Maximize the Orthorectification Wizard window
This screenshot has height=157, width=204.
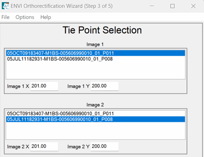coord(173,6)
